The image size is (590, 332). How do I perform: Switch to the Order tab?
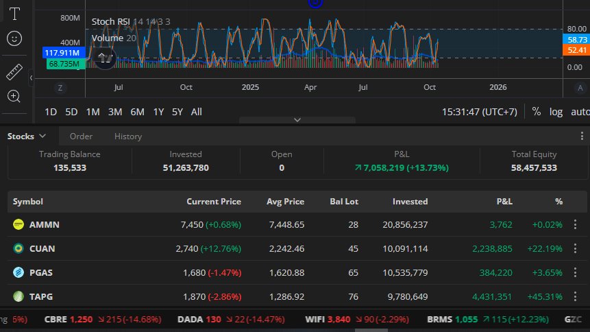pyautogui.click(x=81, y=137)
